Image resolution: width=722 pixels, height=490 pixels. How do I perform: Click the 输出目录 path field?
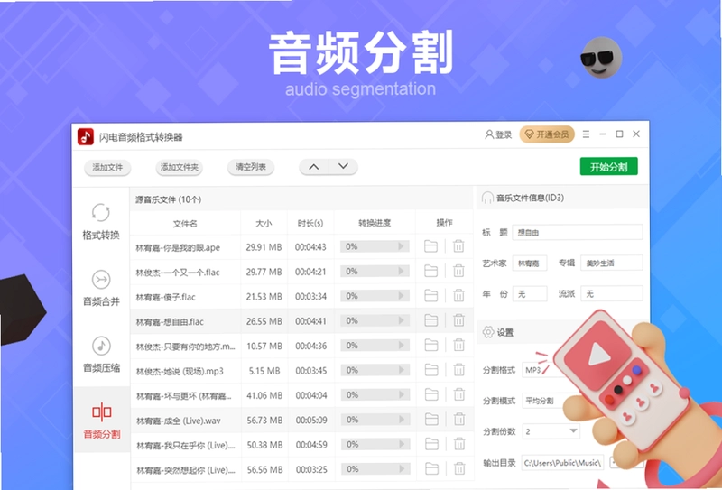[x=562, y=462]
